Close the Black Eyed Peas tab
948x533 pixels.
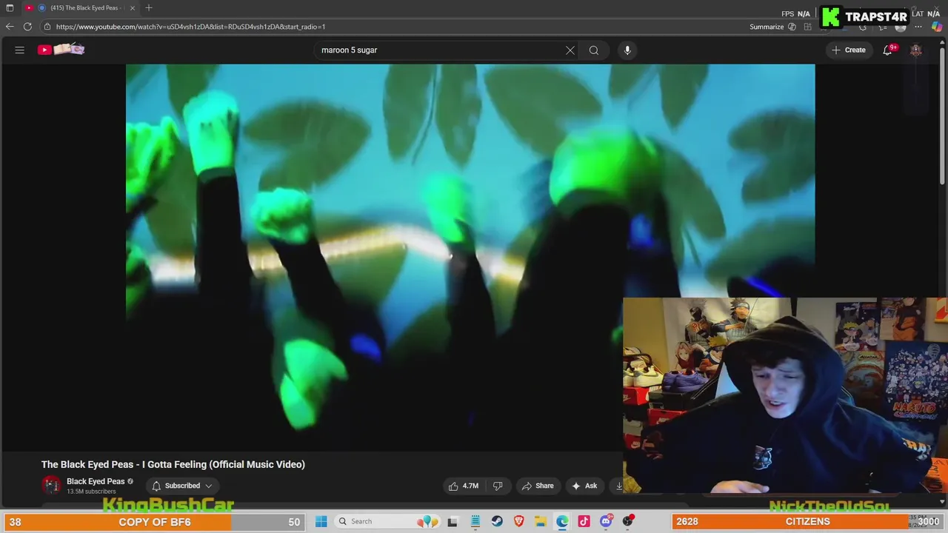(133, 8)
